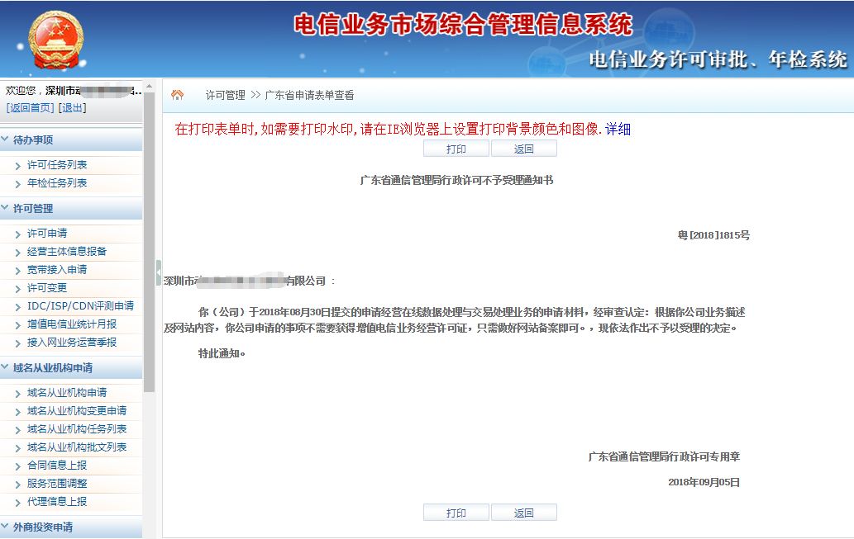
Task: Collapse the 域名从业机构申请 section
Action: coord(71,367)
